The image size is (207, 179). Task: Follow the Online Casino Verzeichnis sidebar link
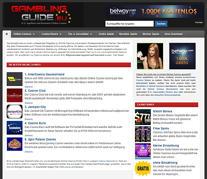point(163,89)
